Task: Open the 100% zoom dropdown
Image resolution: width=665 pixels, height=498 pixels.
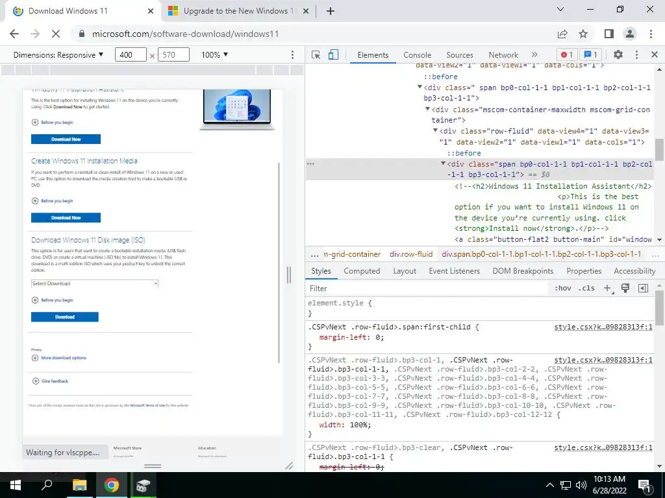Action: pyautogui.click(x=214, y=54)
